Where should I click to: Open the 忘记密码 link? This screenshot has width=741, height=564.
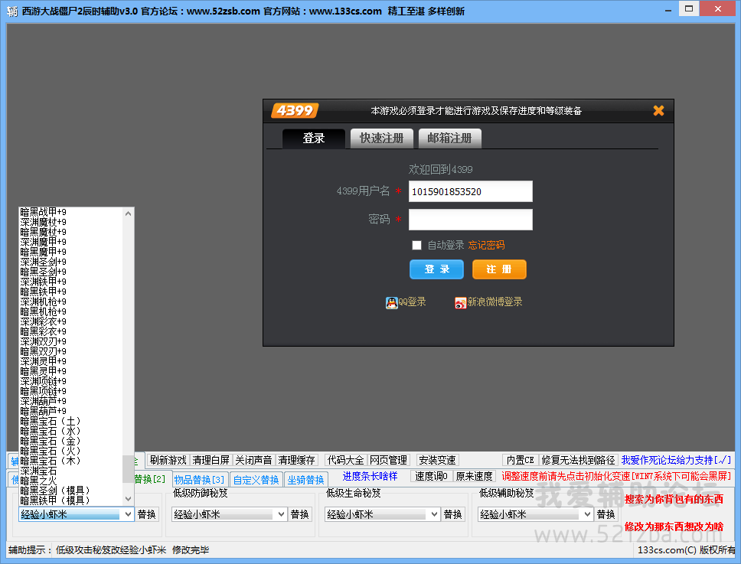[x=486, y=245]
